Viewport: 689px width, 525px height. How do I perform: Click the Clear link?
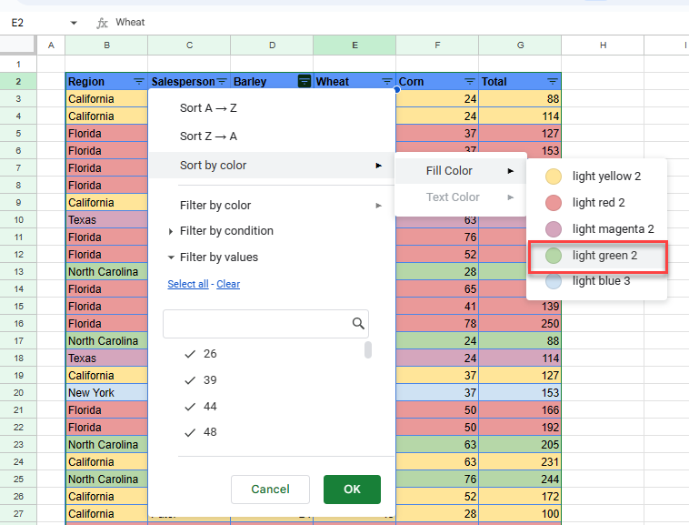pyautogui.click(x=228, y=284)
